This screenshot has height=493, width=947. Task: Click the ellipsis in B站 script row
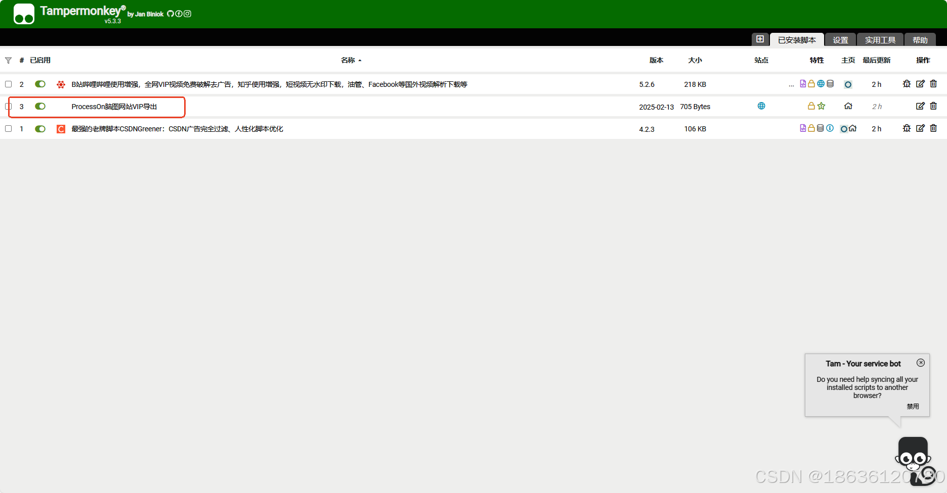[x=791, y=85]
